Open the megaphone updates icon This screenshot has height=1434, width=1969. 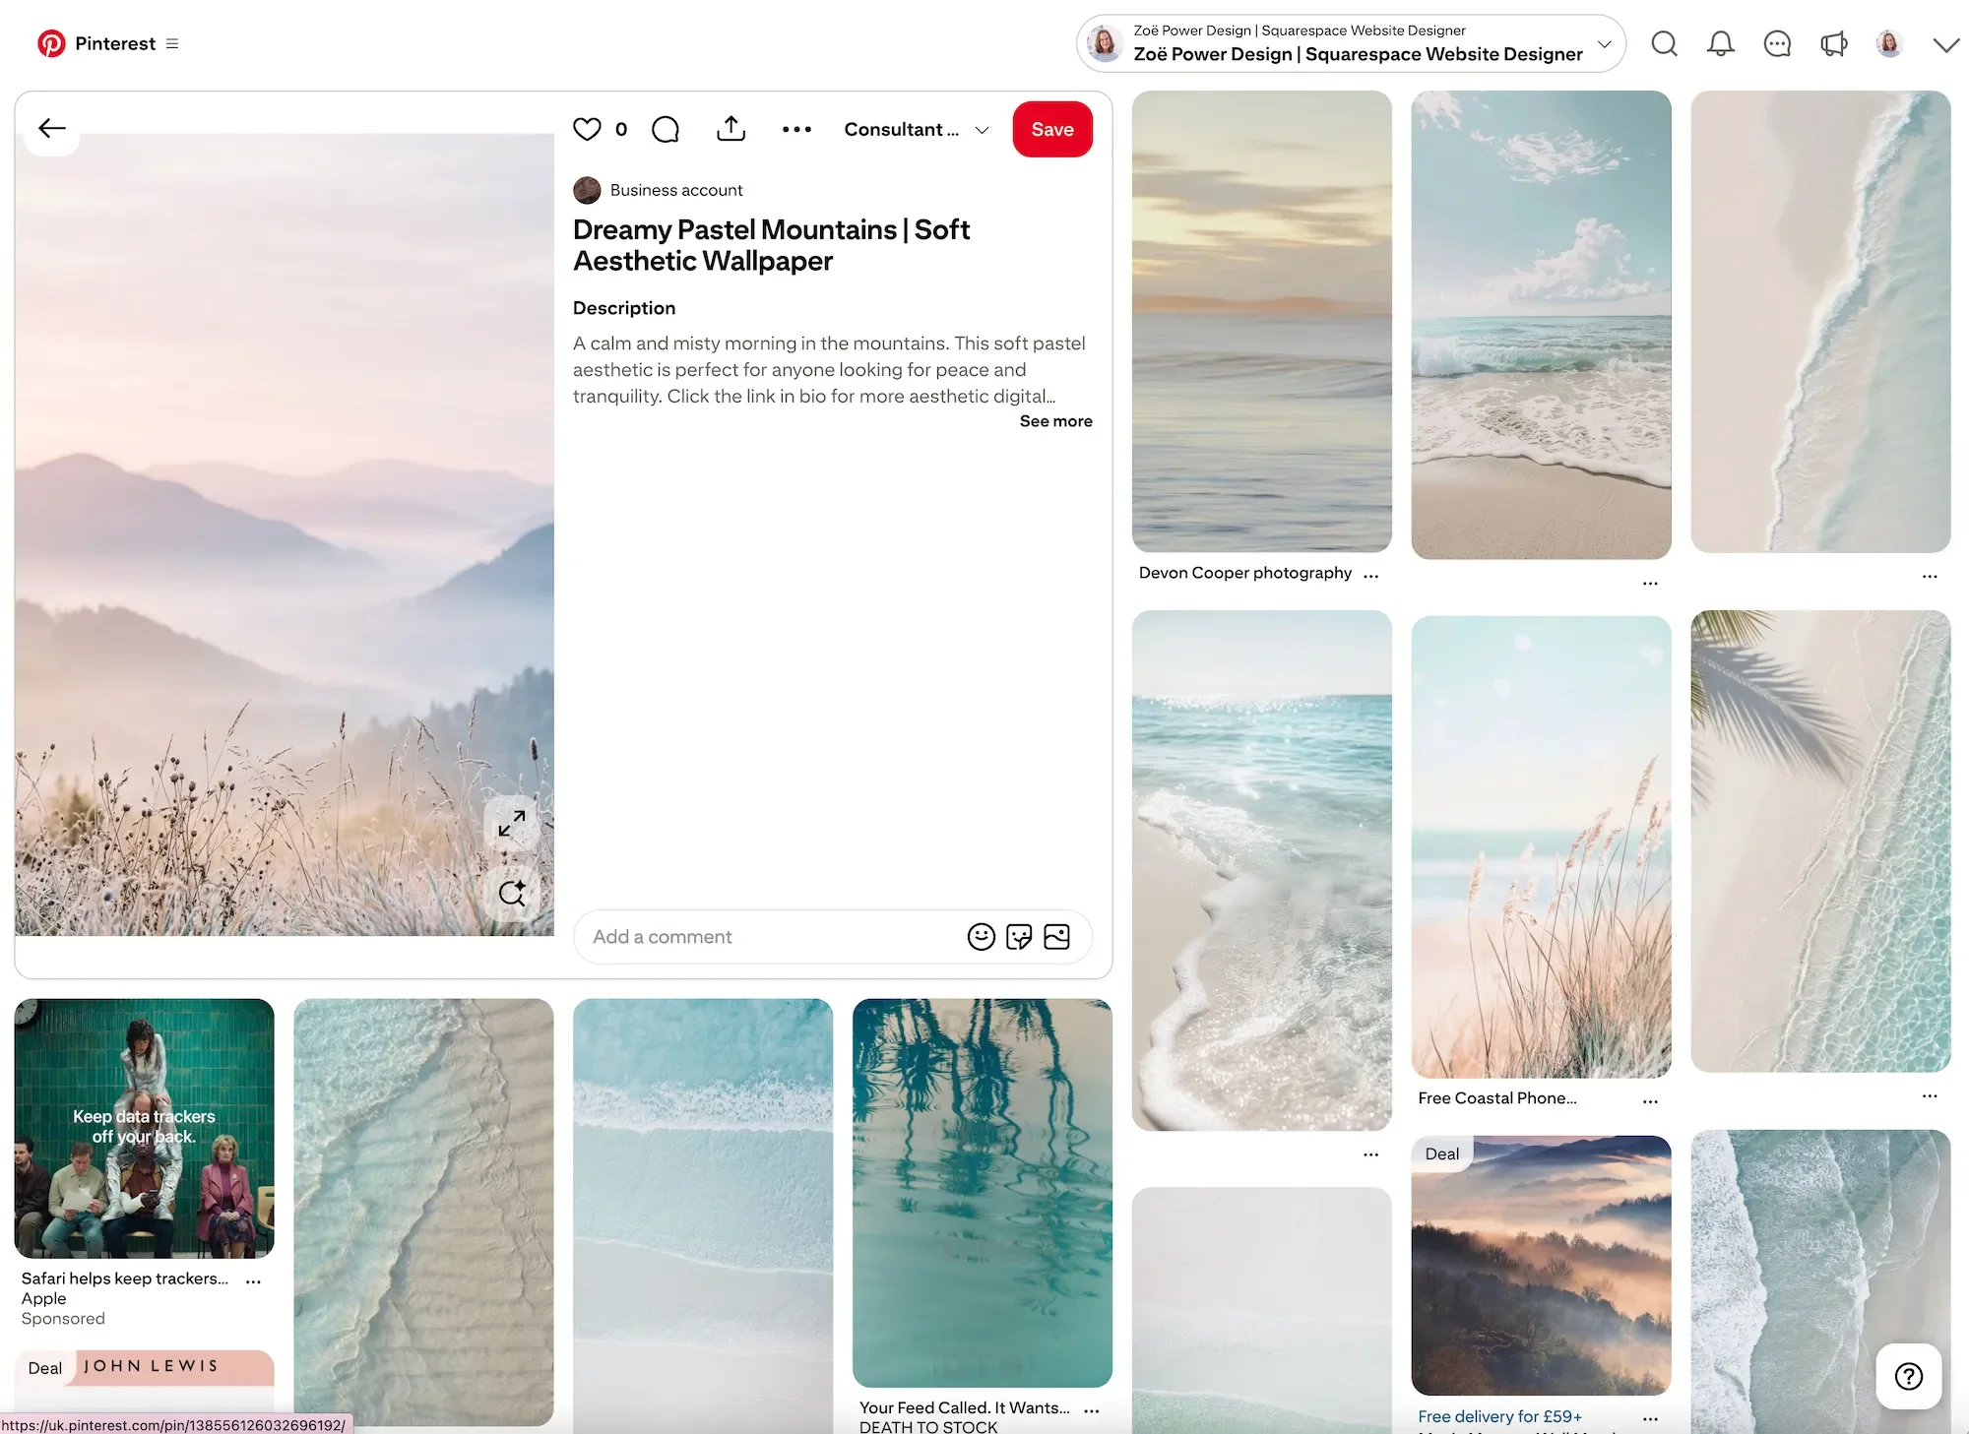point(1833,43)
